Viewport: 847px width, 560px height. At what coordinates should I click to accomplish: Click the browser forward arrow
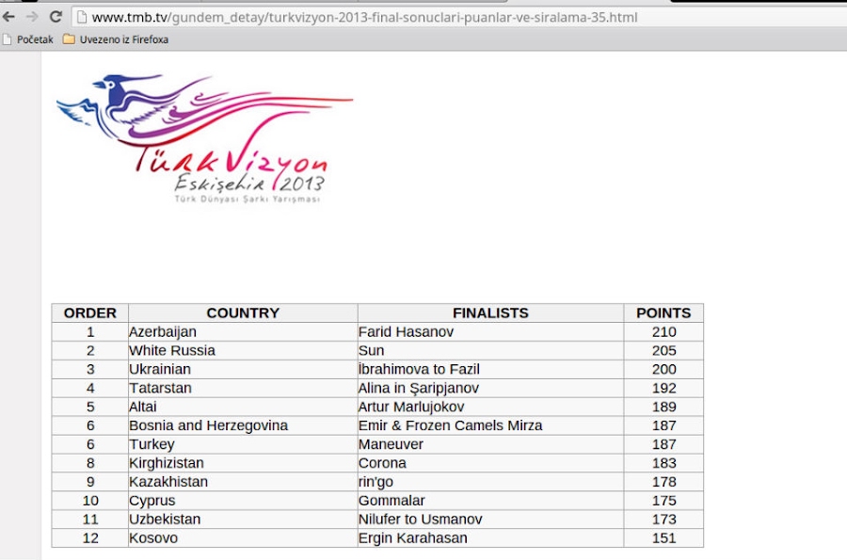tap(33, 17)
